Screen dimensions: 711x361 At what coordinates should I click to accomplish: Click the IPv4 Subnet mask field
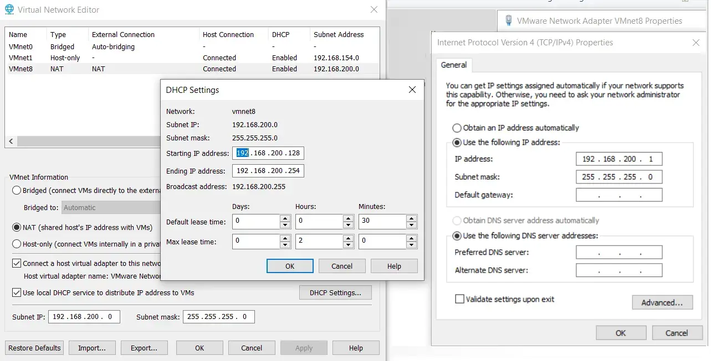pyautogui.click(x=619, y=177)
